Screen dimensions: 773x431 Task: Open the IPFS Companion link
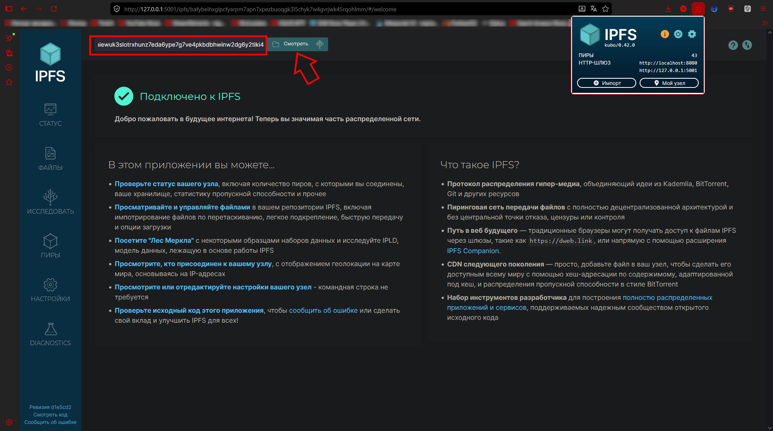(473, 251)
